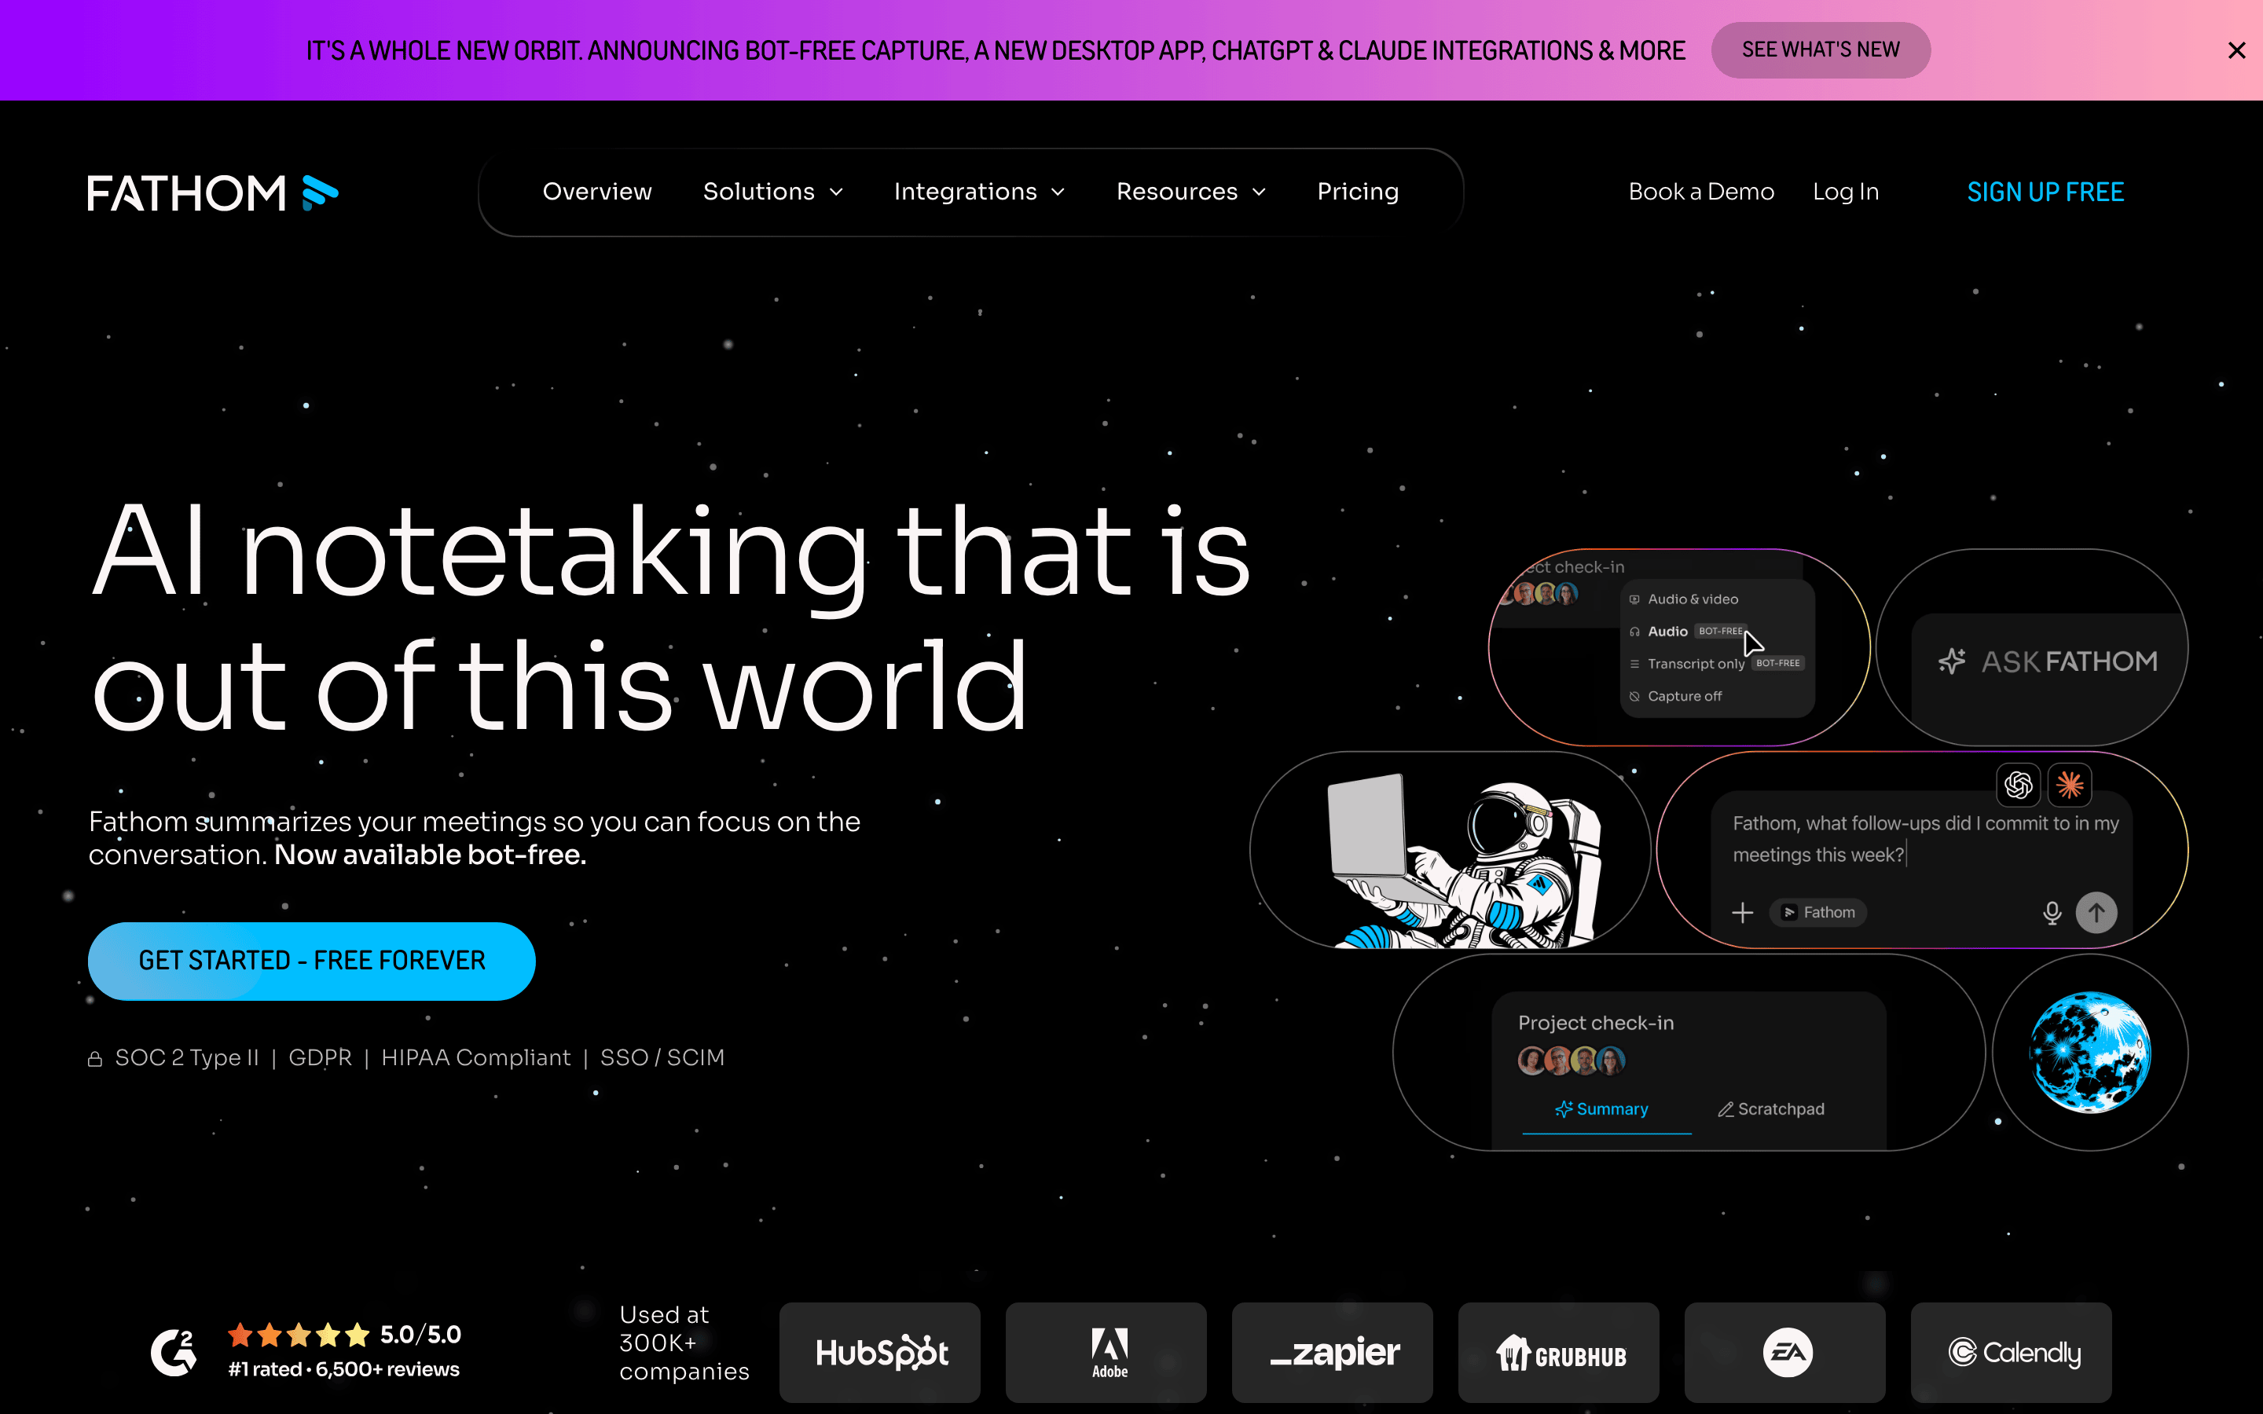This screenshot has height=1414, width=2263.
Task: Click the five-star rating
Action: click(x=299, y=1335)
